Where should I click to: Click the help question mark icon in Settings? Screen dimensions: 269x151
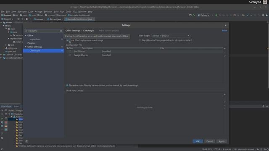tap(26, 141)
